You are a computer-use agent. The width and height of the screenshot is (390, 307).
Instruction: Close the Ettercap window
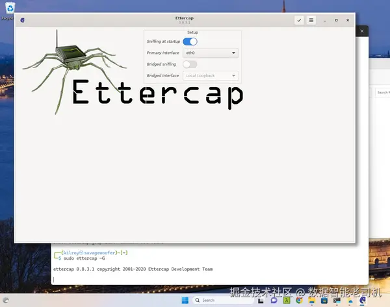(348, 20)
